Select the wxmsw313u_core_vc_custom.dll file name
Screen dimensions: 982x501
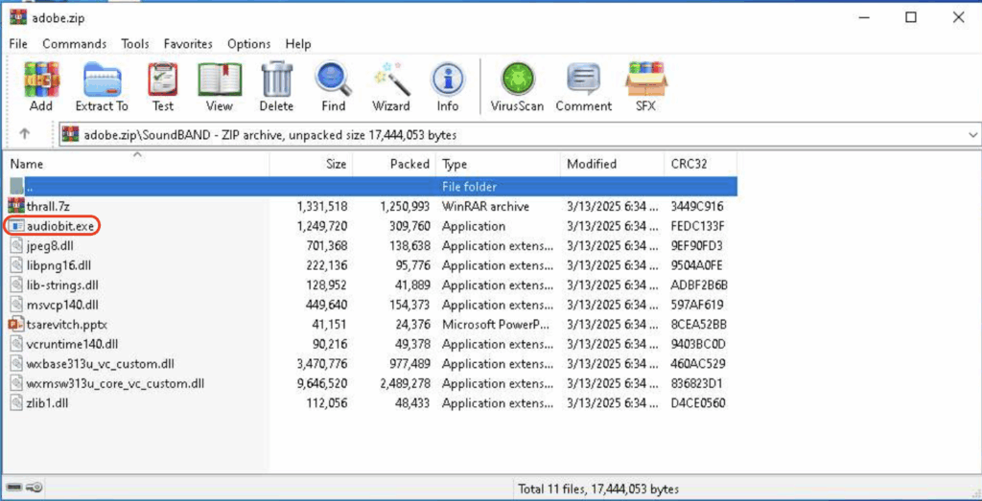tap(115, 383)
